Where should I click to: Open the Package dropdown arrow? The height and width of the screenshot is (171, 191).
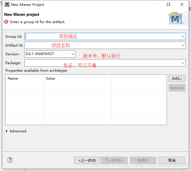pyautogui.click(x=183, y=63)
